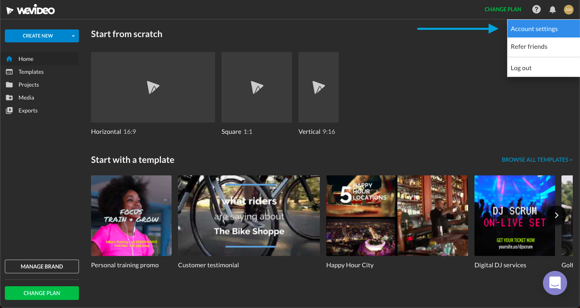The width and height of the screenshot is (580, 308).
Task: Select Log out from the menu
Action: pyautogui.click(x=543, y=68)
